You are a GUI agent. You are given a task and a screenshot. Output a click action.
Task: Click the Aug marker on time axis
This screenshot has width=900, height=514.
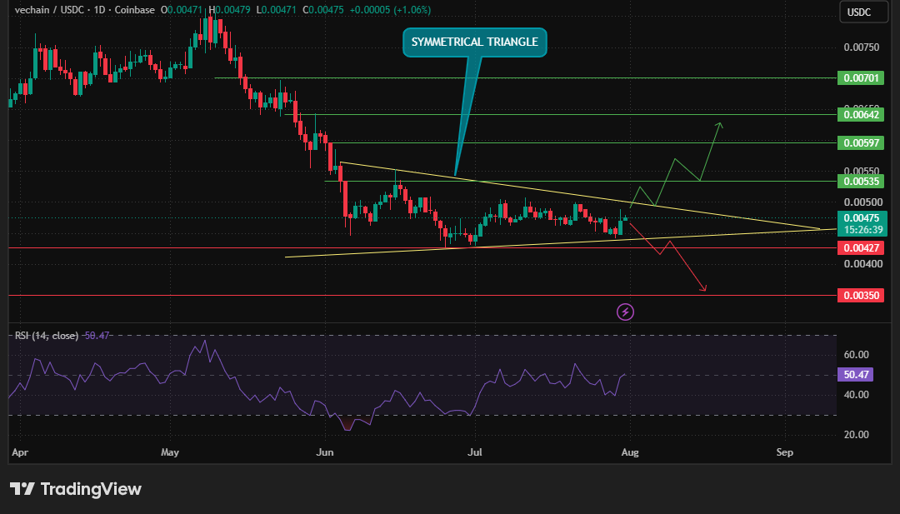[x=630, y=452]
